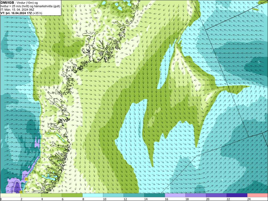This screenshot has height=201, width=268.
Task: Click the yellow gust label "26"
Action: coord(26,179)
